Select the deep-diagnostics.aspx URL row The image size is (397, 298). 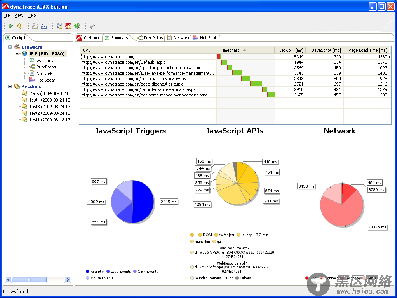coord(235,84)
